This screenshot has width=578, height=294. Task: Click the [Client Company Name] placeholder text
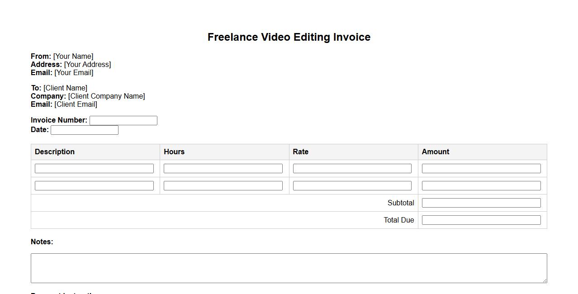pos(106,96)
